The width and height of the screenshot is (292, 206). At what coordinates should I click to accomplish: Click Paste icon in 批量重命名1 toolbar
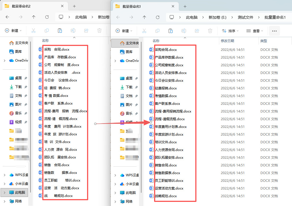[170, 31]
